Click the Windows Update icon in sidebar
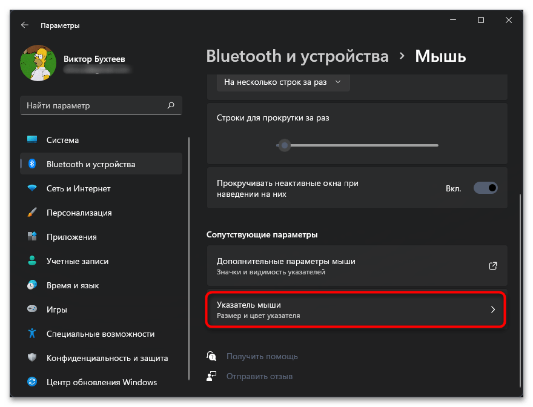533x407 pixels. click(33, 382)
